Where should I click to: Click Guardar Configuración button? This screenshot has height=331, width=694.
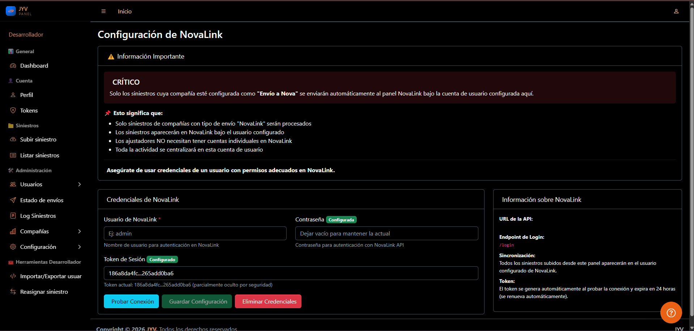pyautogui.click(x=196, y=301)
